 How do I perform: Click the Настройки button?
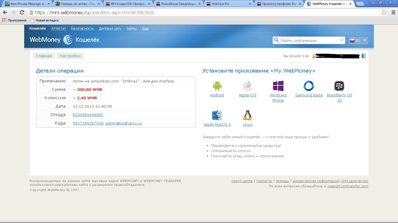pos(70,56)
